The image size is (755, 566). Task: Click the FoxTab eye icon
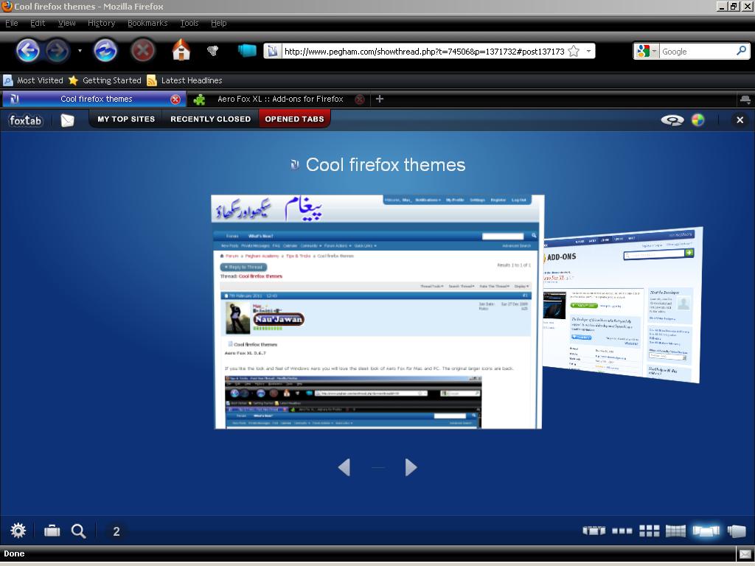[x=672, y=120]
